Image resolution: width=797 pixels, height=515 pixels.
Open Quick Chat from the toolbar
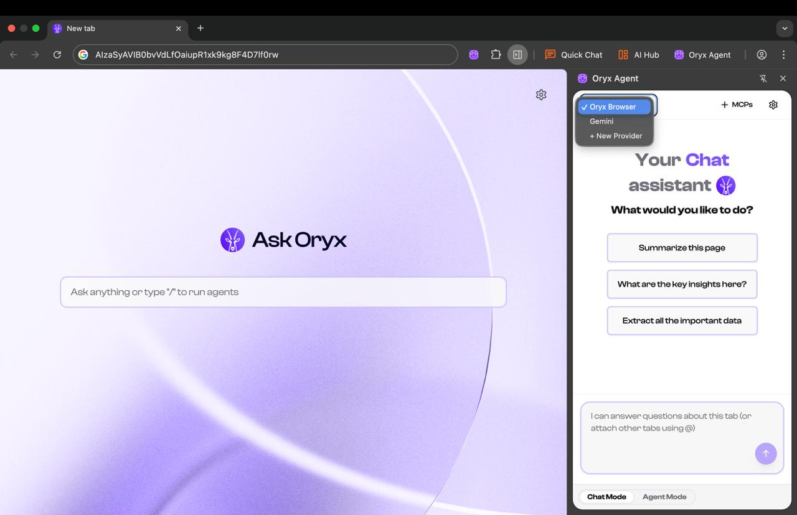573,55
